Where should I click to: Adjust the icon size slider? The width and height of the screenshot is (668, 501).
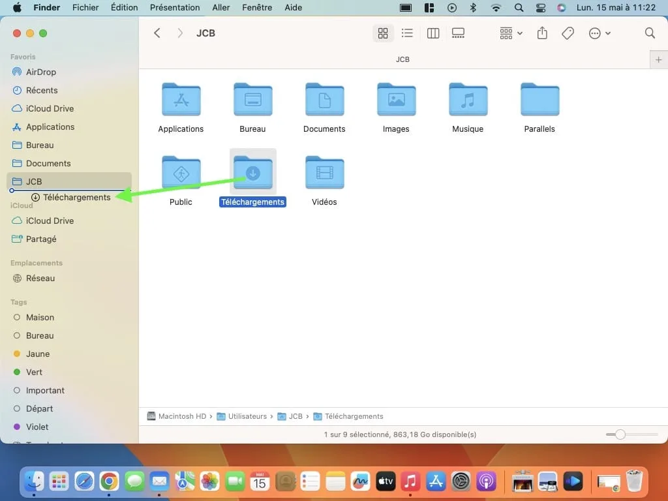pos(620,434)
